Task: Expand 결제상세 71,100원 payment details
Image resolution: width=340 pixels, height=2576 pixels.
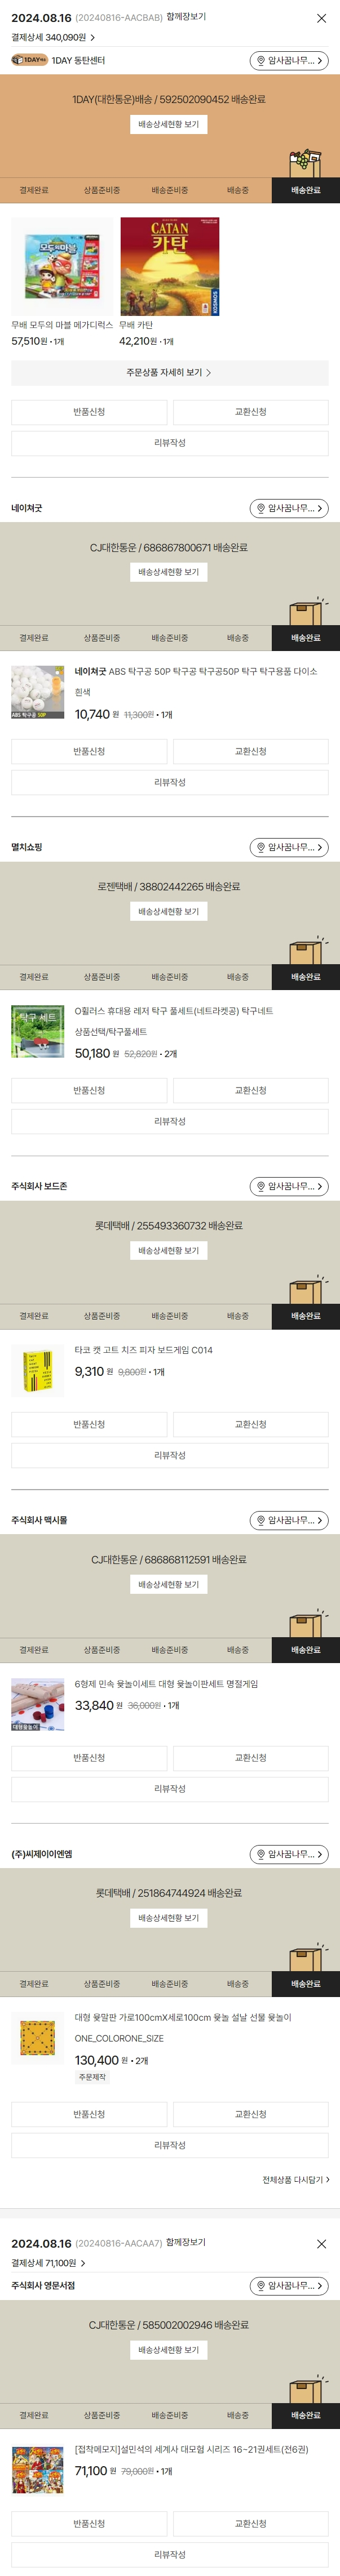Action: [48, 2262]
